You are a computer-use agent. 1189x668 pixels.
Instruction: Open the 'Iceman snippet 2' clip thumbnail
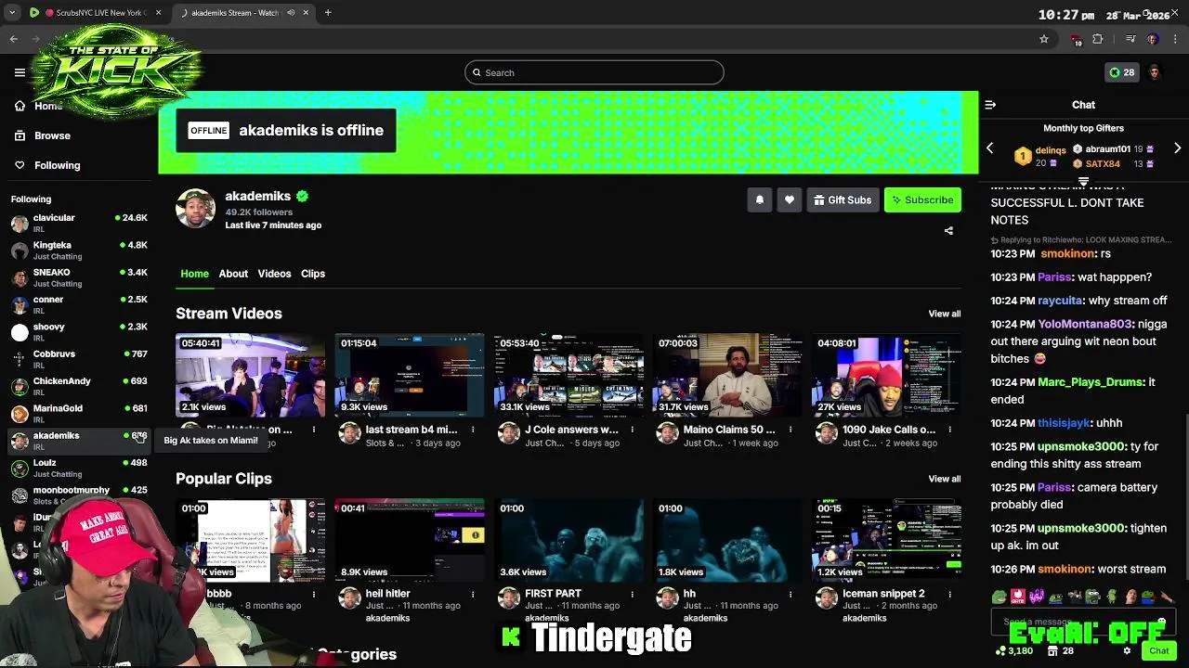(887, 540)
